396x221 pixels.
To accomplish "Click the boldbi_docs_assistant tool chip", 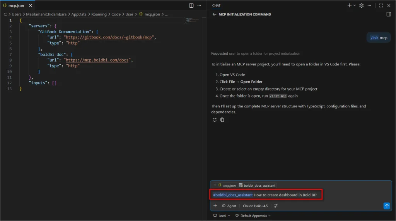I will point(257,185).
